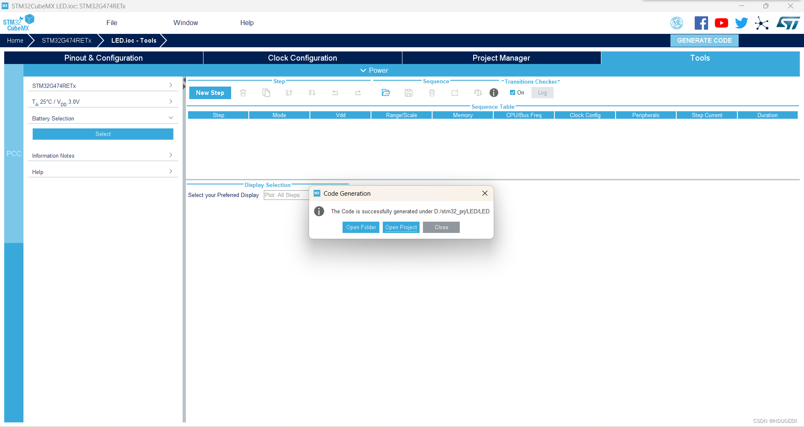Click the 10-year anniversary badge icon
804x427 pixels.
click(677, 23)
